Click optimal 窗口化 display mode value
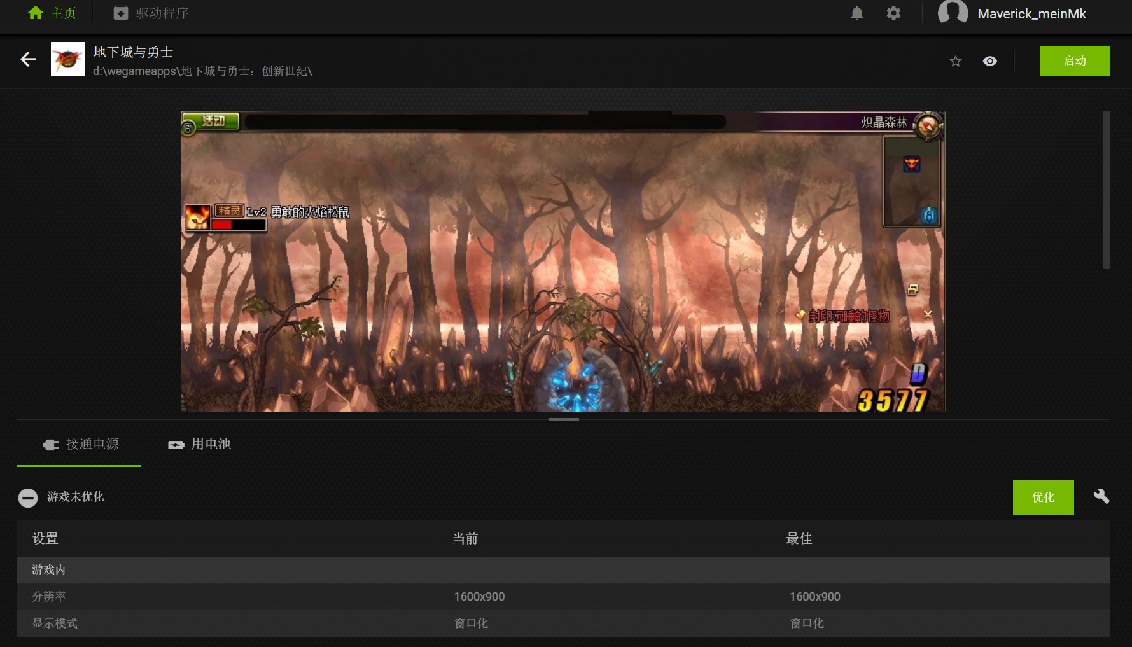The width and height of the screenshot is (1132, 647). (x=807, y=623)
